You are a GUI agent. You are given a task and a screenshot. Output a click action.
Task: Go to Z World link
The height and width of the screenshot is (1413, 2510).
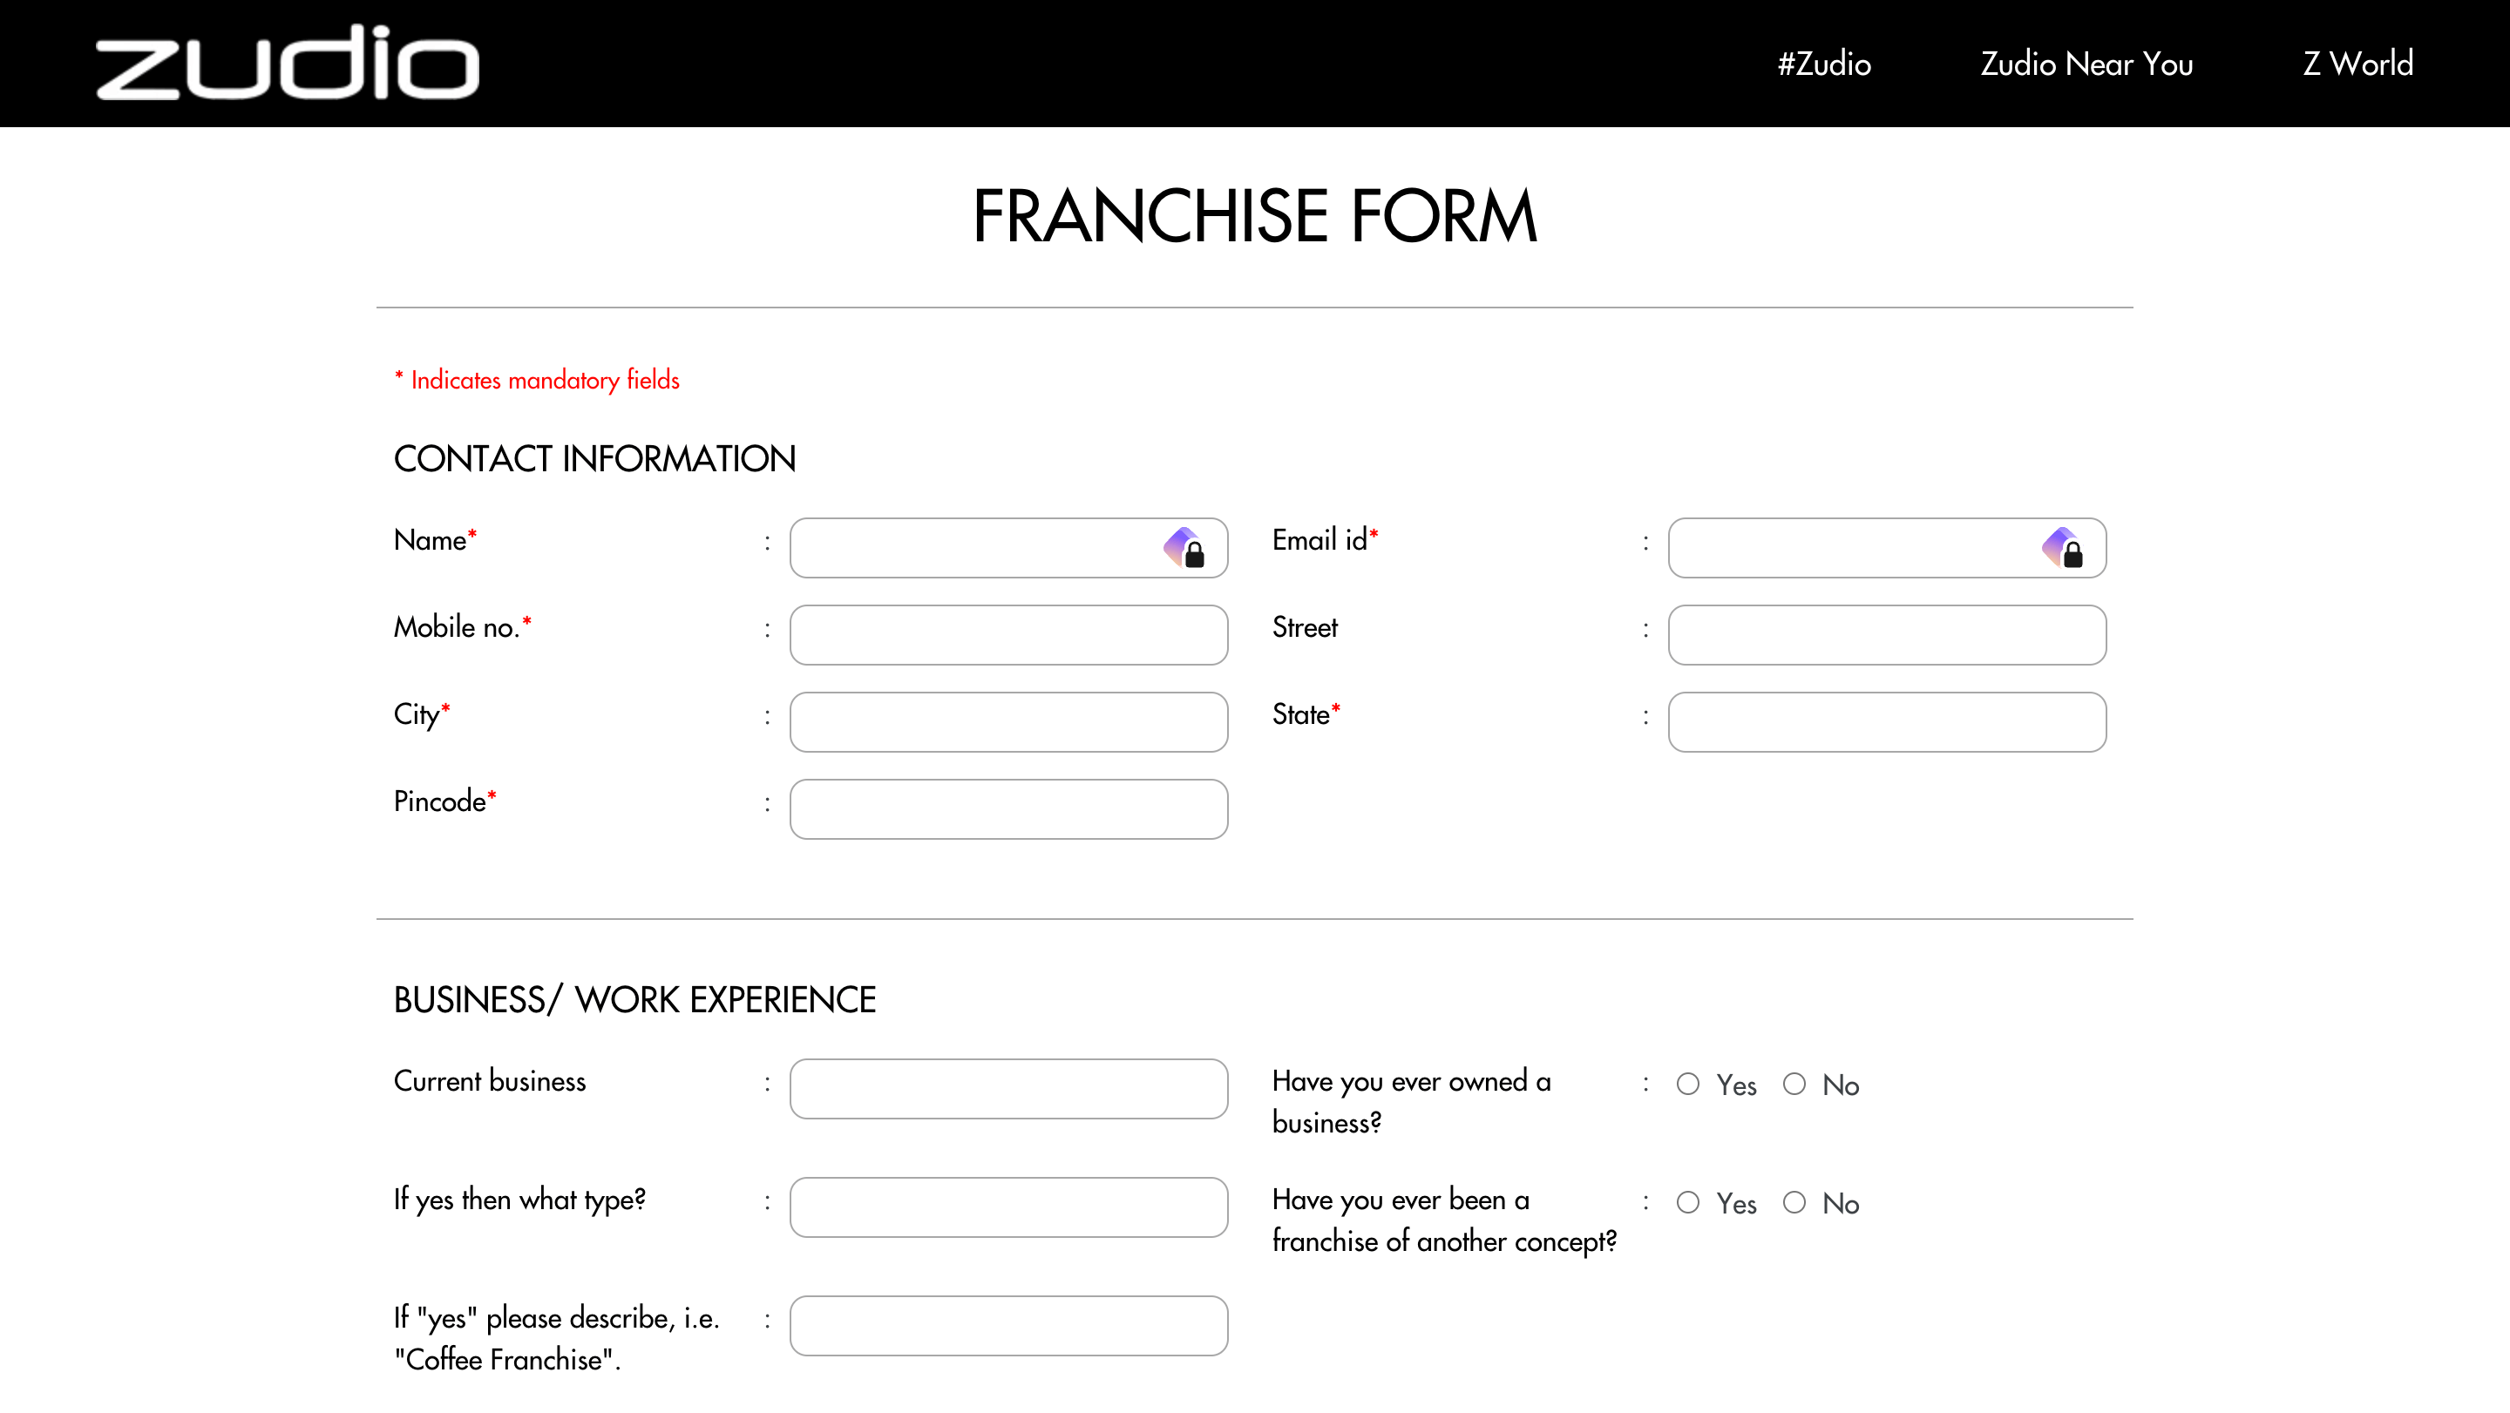coord(2358,64)
